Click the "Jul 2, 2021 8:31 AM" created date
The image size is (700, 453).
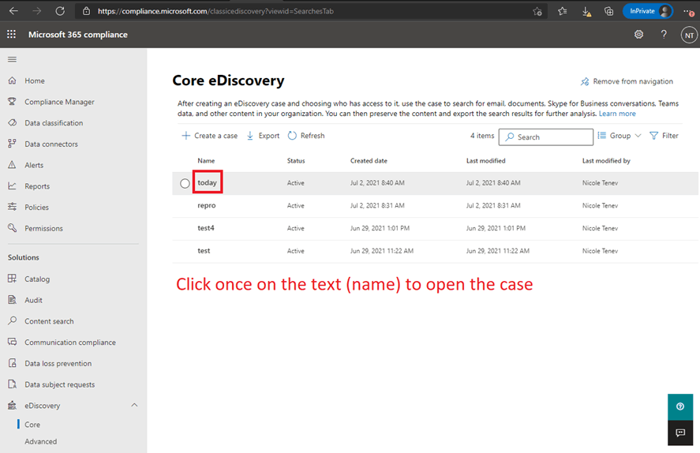pyautogui.click(x=377, y=206)
